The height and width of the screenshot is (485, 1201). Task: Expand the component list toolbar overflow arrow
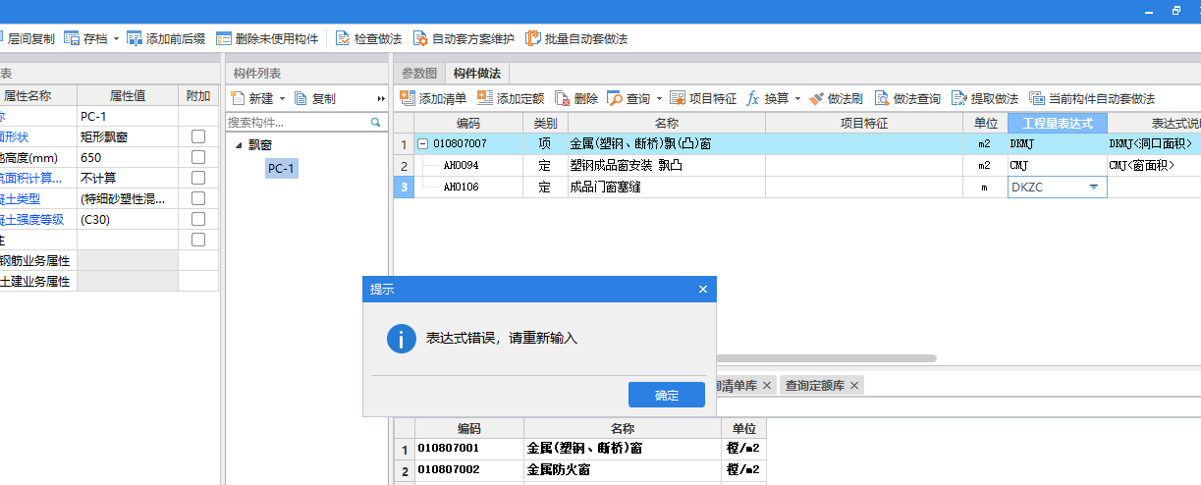pos(381,99)
